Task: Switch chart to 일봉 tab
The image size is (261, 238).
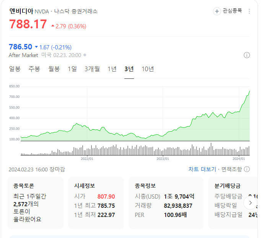Action: tap(15, 69)
